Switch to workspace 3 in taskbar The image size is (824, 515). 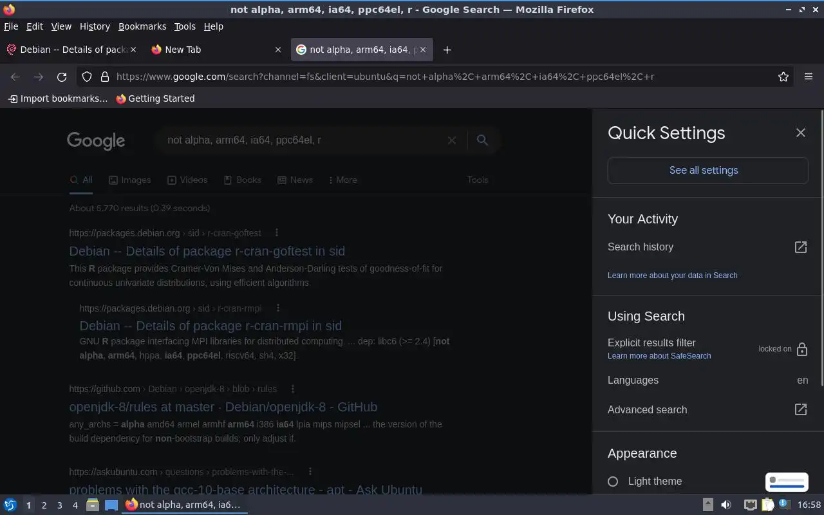click(59, 505)
